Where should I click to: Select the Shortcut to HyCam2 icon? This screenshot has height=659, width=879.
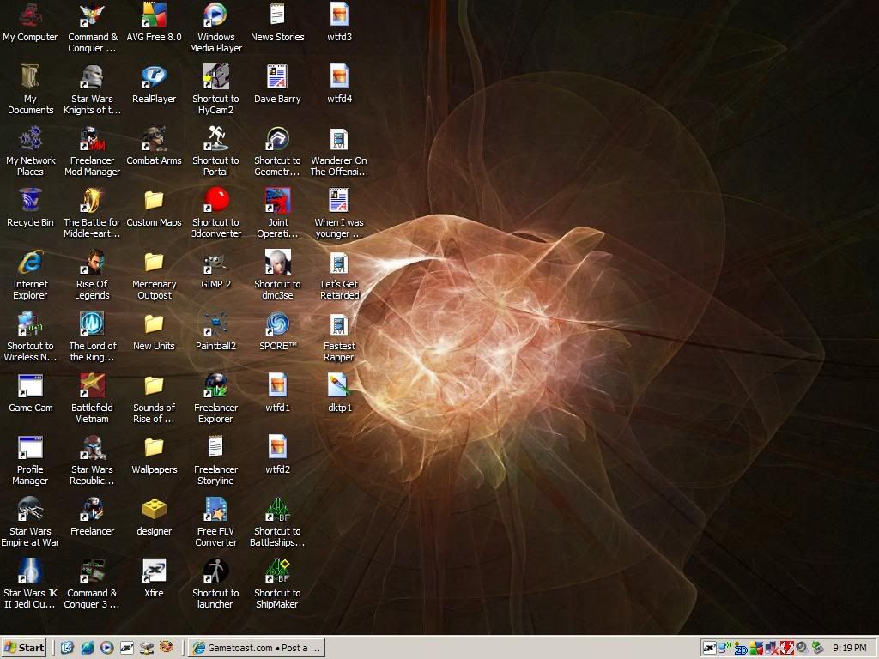pyautogui.click(x=215, y=76)
